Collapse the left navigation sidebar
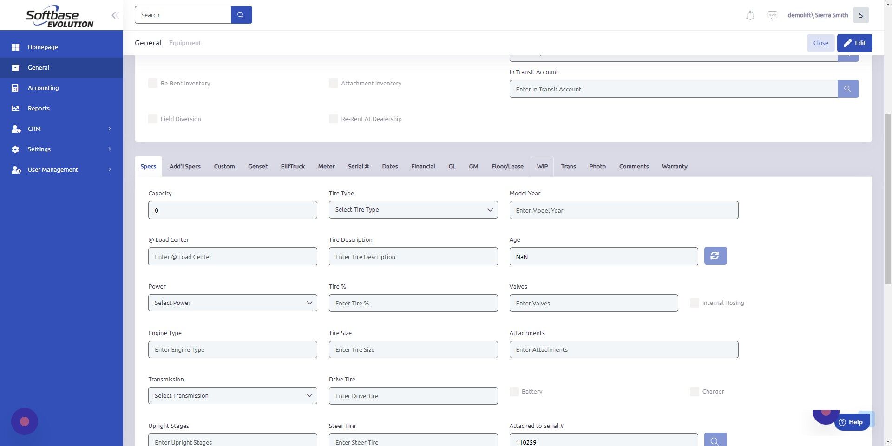 (x=115, y=15)
